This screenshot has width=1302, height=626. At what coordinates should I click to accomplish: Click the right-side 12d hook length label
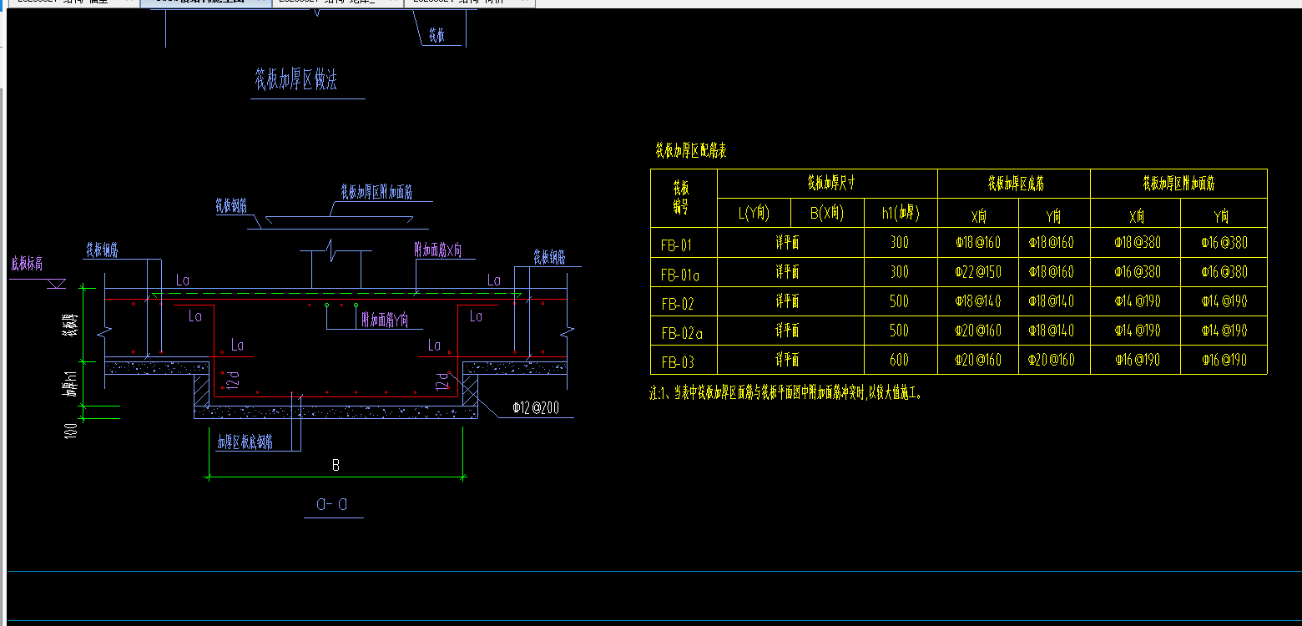point(442,381)
